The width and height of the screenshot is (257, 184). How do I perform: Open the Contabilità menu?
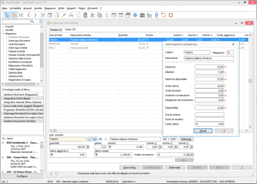pos(15,8)
